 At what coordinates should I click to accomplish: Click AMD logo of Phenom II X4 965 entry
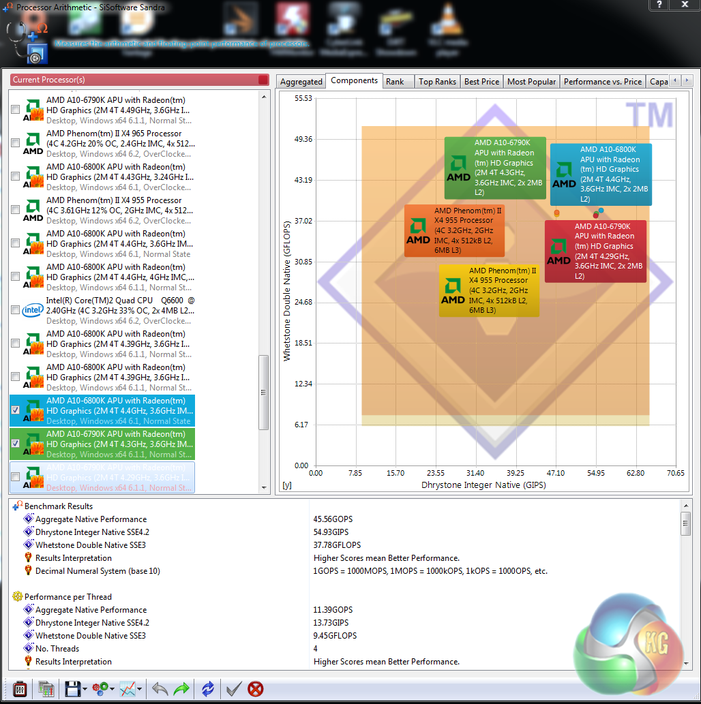point(33,144)
